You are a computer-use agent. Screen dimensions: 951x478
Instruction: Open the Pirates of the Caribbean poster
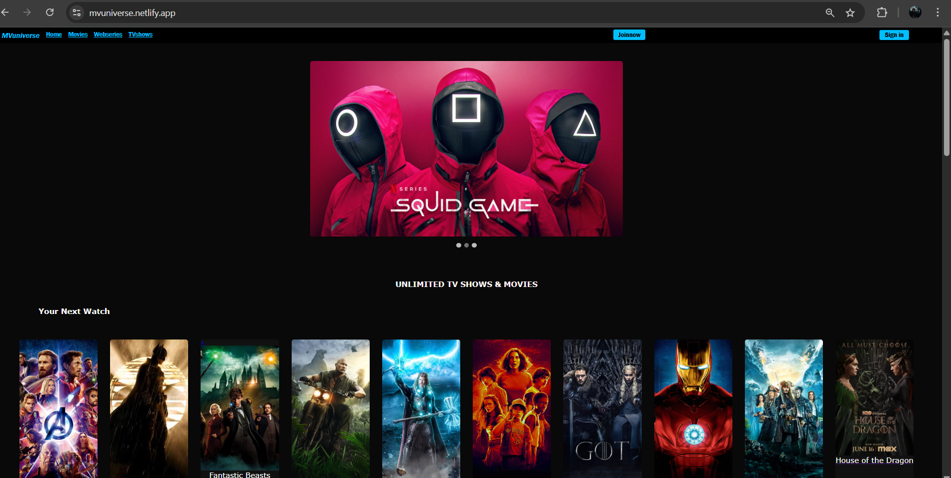click(x=784, y=409)
